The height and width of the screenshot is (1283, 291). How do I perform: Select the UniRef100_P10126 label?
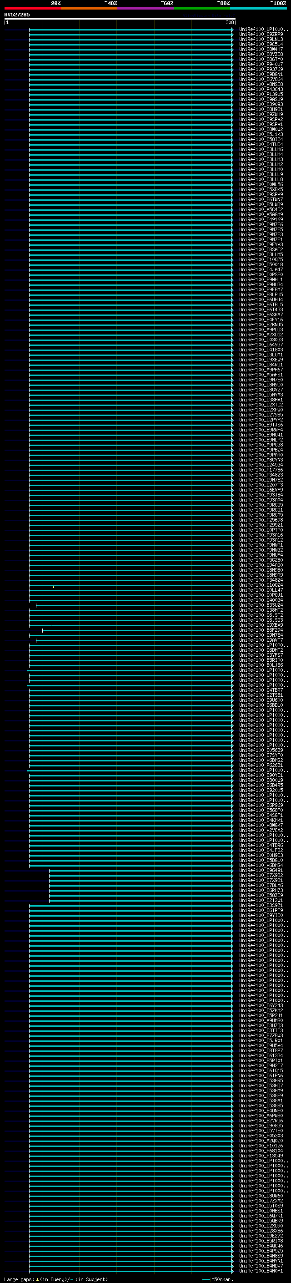point(261,1146)
